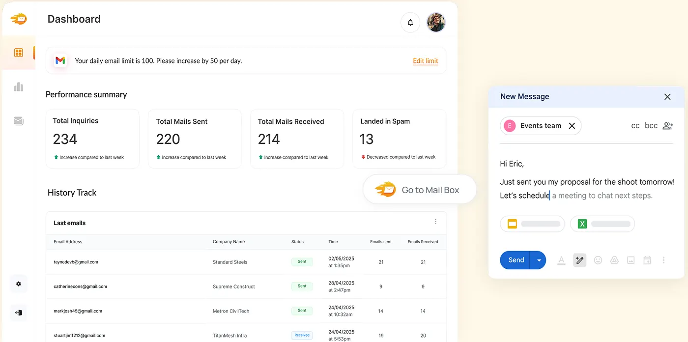The width and height of the screenshot is (688, 342).
Task: Attach an image to the message
Action: (x=631, y=260)
